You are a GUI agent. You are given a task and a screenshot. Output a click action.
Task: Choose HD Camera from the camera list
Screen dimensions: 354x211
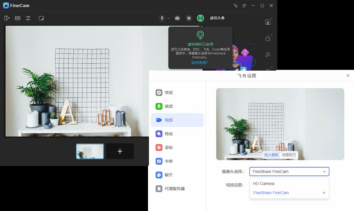coord(264,183)
